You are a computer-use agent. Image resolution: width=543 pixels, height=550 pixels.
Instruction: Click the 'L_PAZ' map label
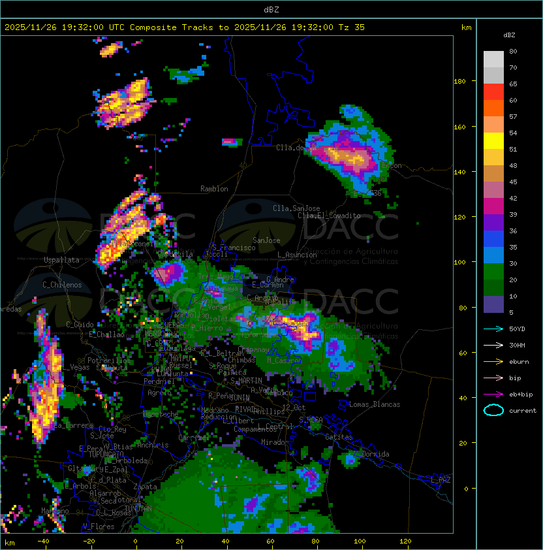coord(441,480)
